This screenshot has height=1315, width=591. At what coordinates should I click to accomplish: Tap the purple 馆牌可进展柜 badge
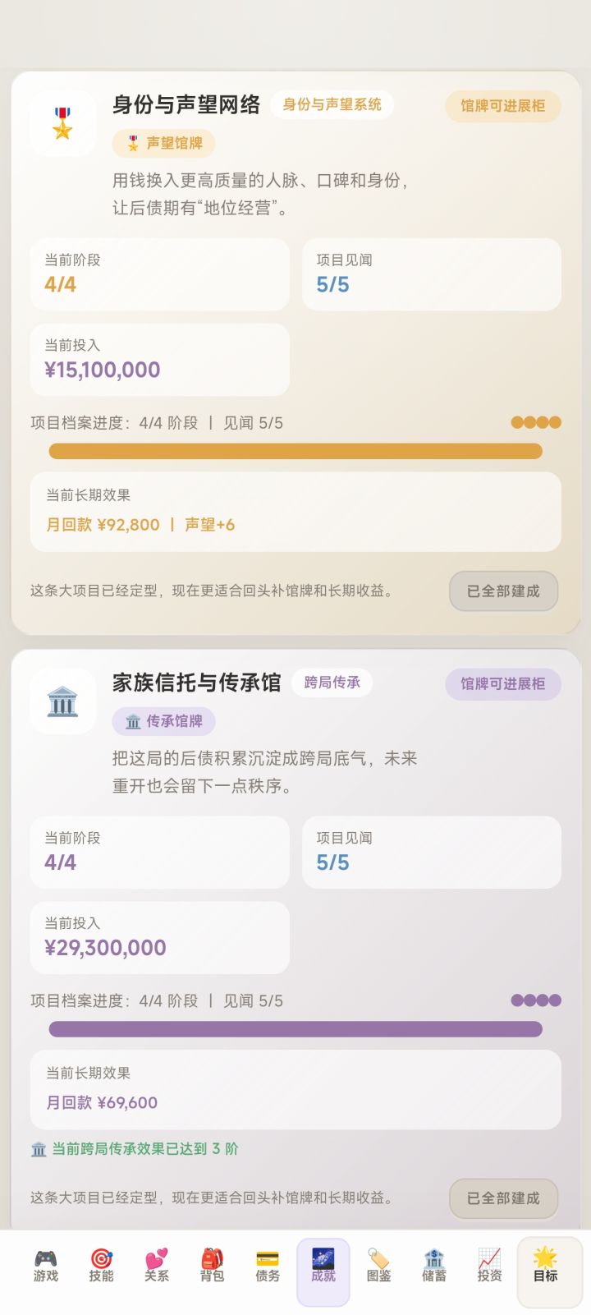(x=503, y=684)
